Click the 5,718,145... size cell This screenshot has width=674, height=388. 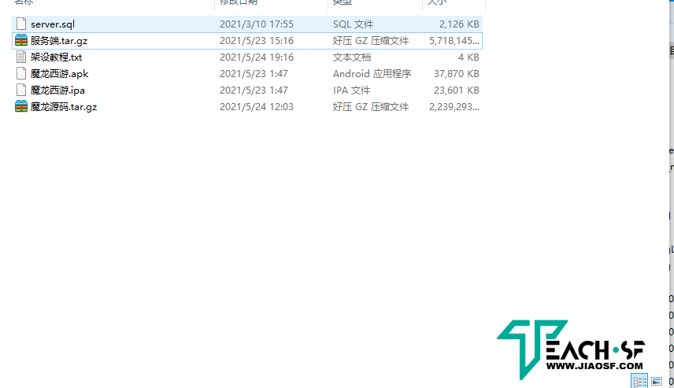[454, 41]
